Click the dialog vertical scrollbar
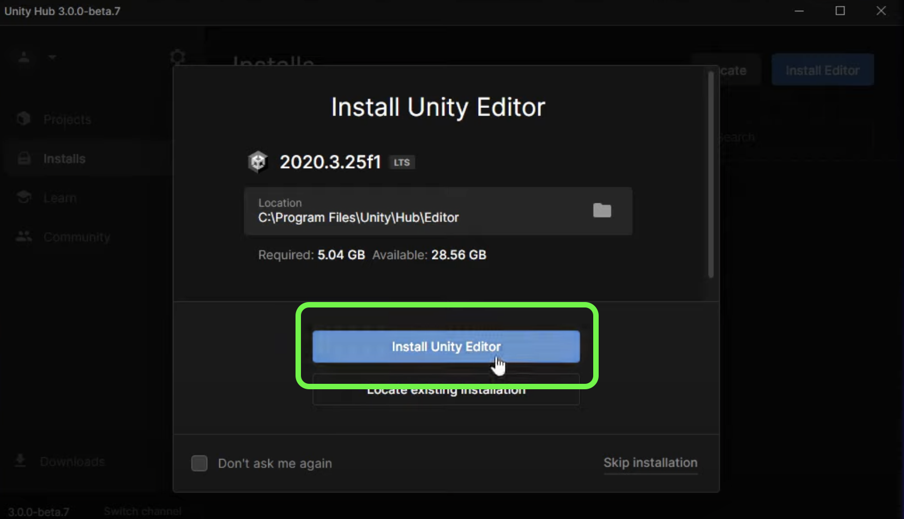Image resolution: width=904 pixels, height=519 pixels. 710,174
